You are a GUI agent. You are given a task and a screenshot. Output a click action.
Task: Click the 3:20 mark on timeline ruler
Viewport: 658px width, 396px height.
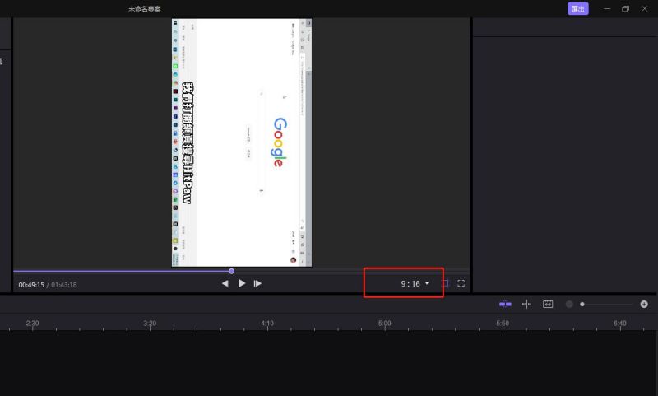click(x=150, y=324)
